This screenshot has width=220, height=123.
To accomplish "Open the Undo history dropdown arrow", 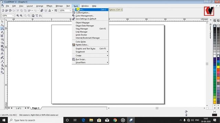I will tap(32, 11).
